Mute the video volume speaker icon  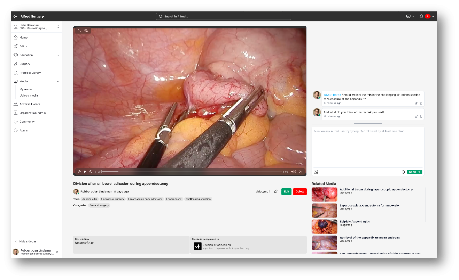point(294,172)
